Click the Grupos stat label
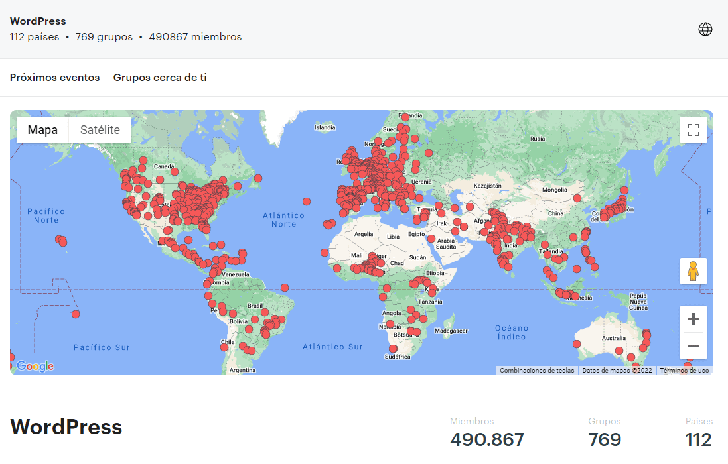 (605, 421)
